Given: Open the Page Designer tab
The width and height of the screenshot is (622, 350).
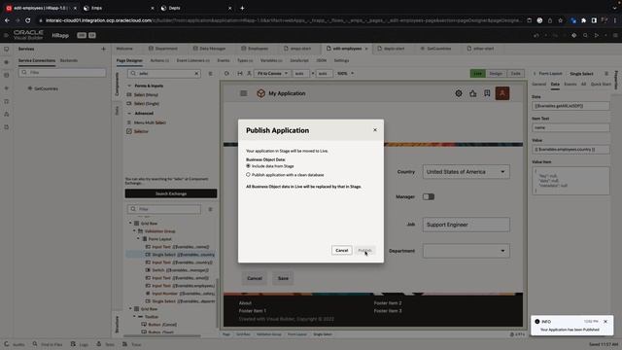Looking at the screenshot, I should 129,60.
